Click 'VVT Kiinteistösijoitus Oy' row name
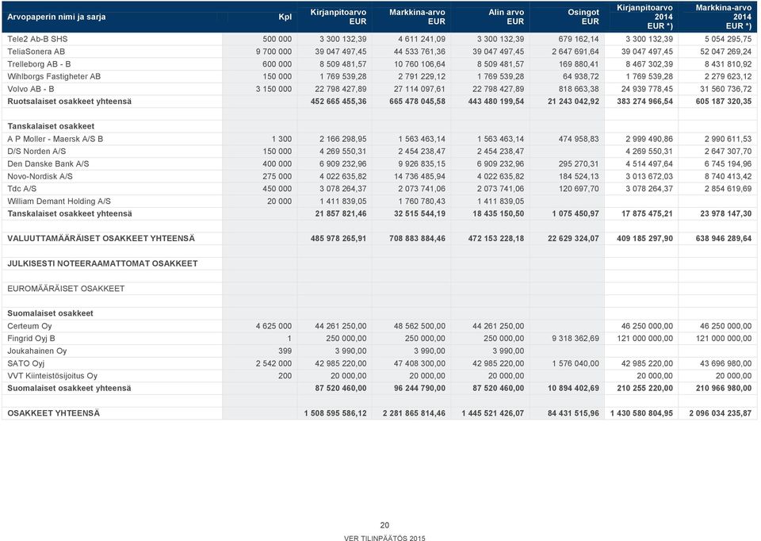This screenshot has width=761, height=541. click(x=52, y=376)
